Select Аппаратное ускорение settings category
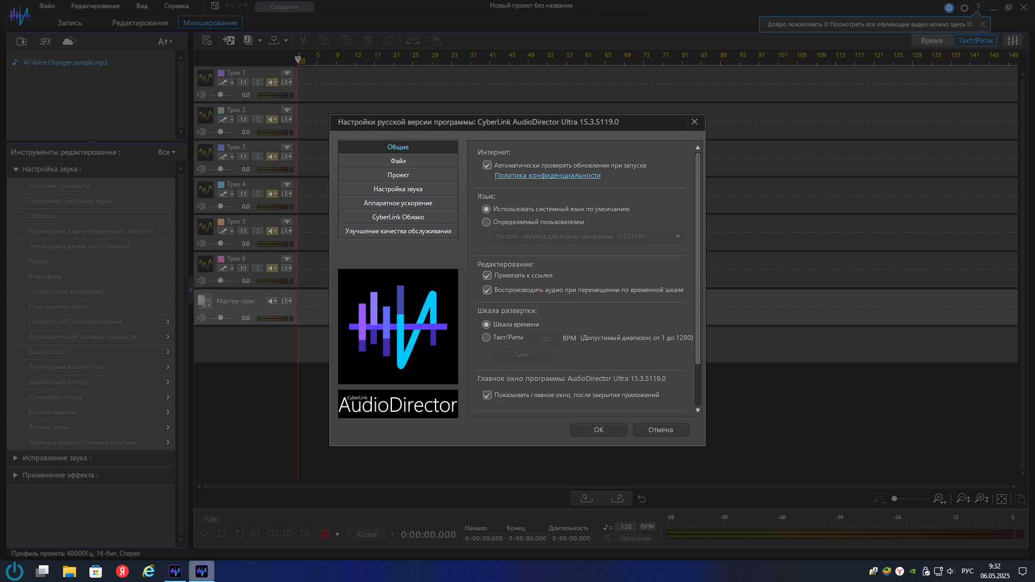This screenshot has width=1035, height=582. click(398, 203)
